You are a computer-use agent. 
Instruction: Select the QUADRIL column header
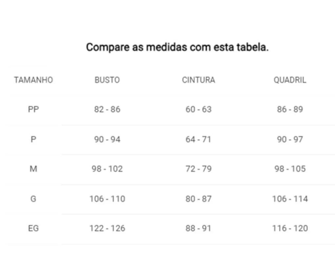tap(290, 80)
